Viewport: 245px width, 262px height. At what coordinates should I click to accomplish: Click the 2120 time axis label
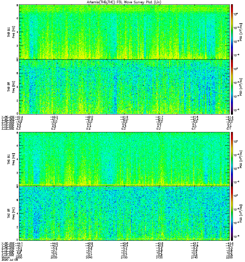pyautogui.click(x=159, y=258)
